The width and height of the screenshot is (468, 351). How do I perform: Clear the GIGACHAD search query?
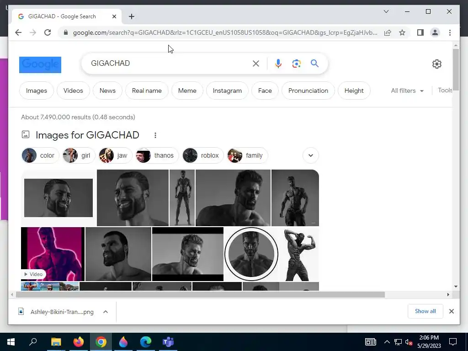(x=256, y=63)
